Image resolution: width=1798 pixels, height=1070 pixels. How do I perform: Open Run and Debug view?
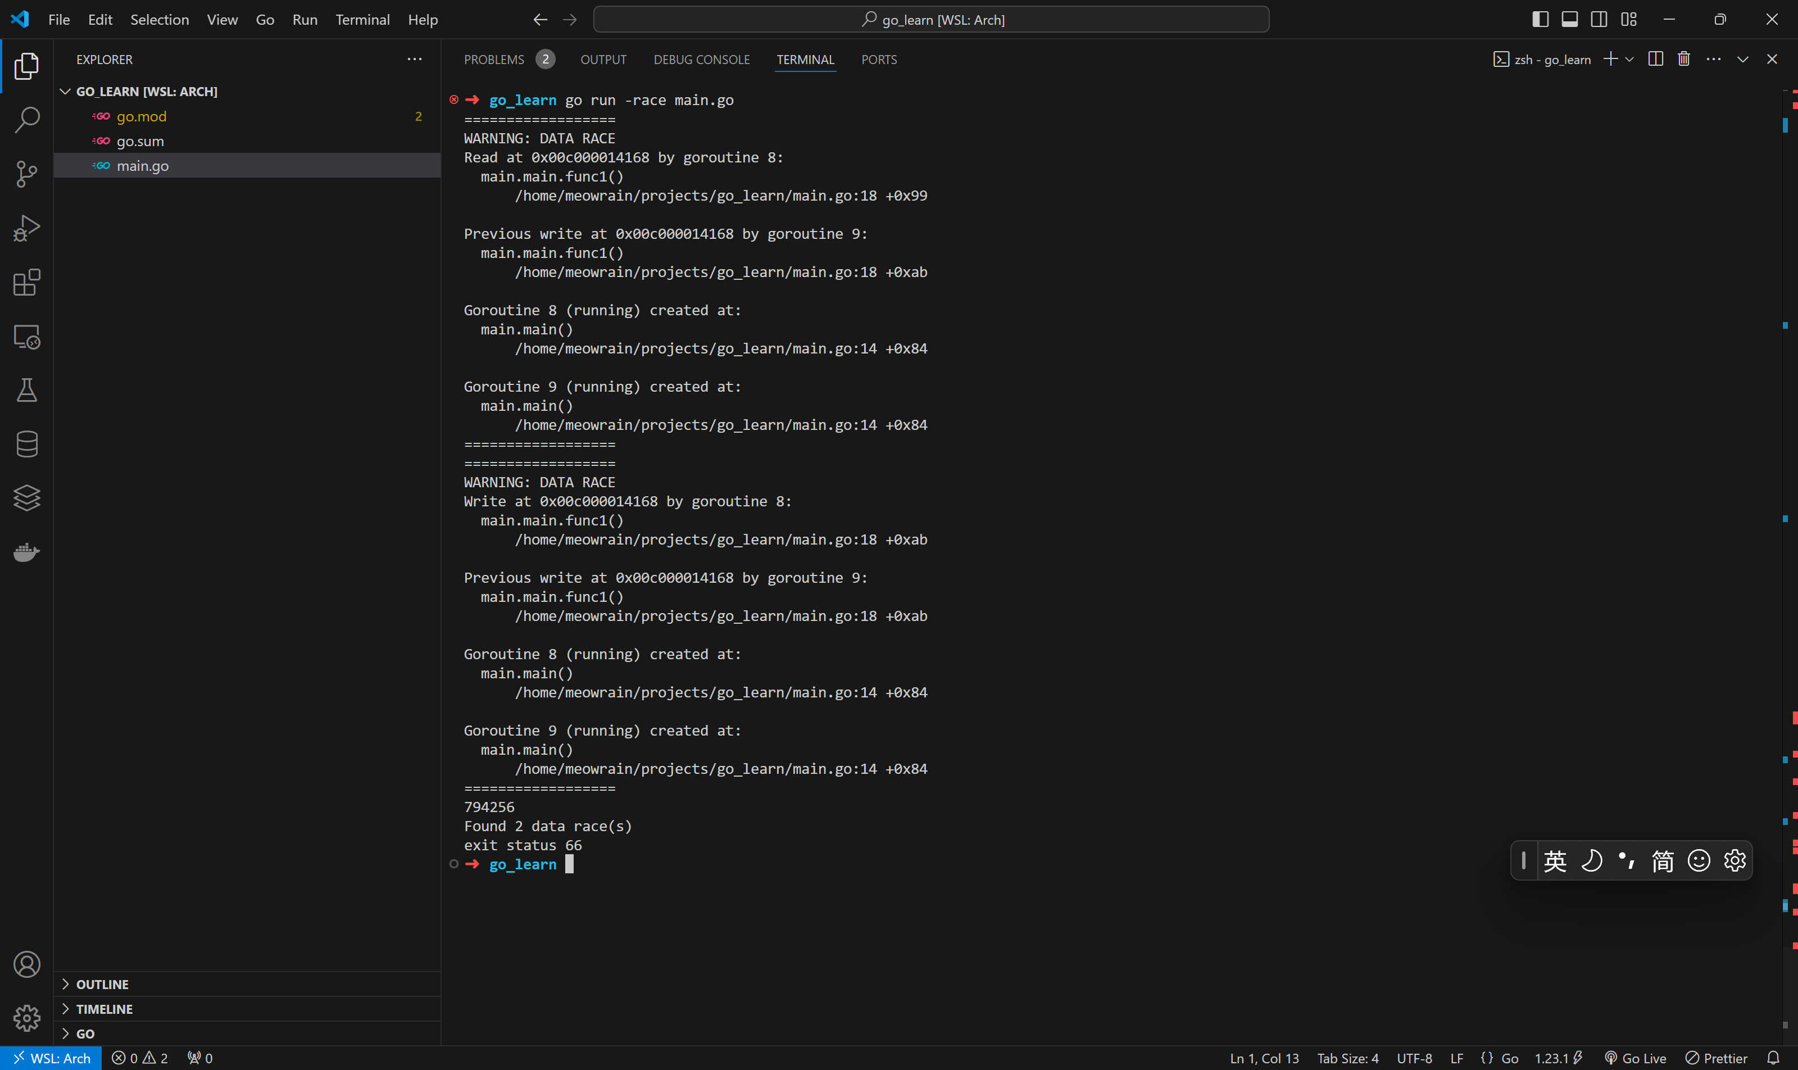26,228
